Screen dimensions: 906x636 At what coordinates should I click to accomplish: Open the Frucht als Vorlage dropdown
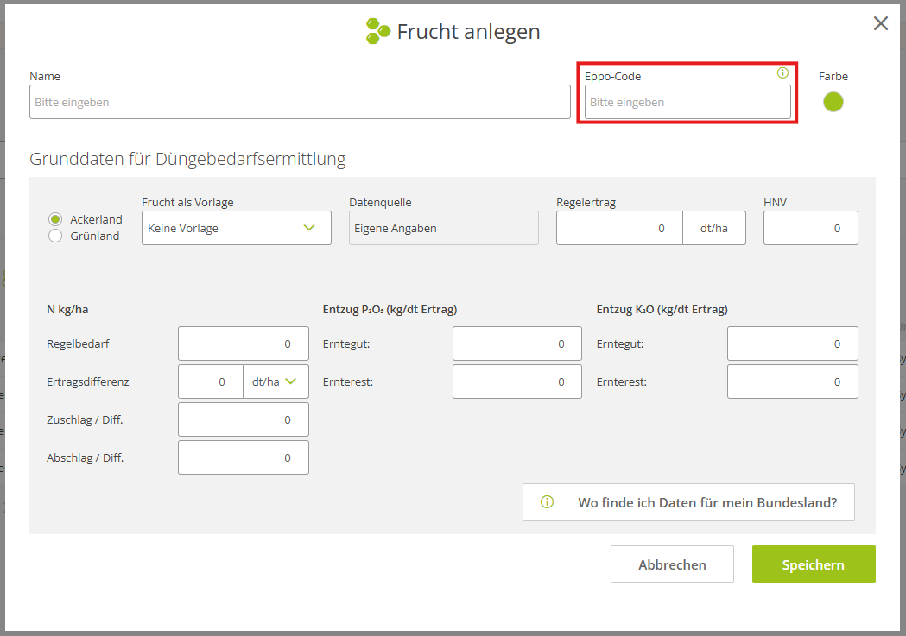236,228
